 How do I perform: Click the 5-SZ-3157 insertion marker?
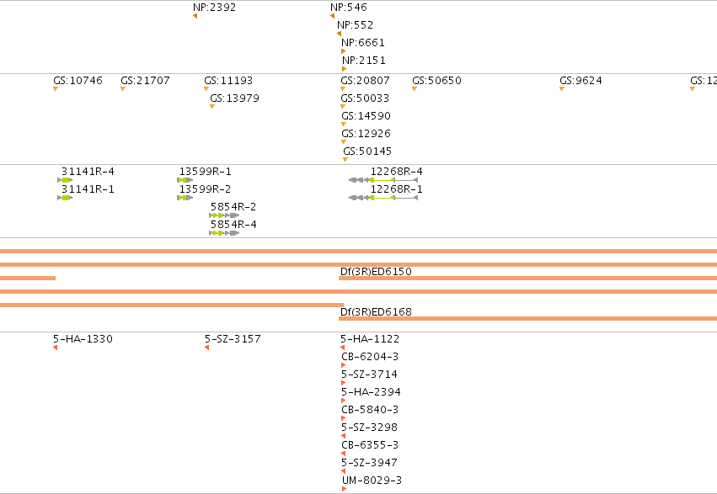click(x=206, y=348)
